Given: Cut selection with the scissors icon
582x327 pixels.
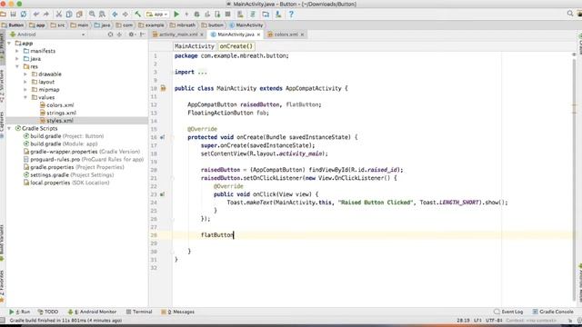Looking at the screenshot, I should [58, 15].
